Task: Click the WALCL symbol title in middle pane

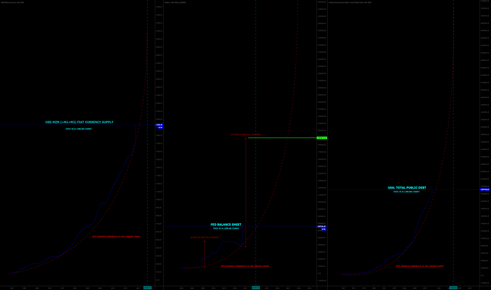Action: [x=175, y=3]
